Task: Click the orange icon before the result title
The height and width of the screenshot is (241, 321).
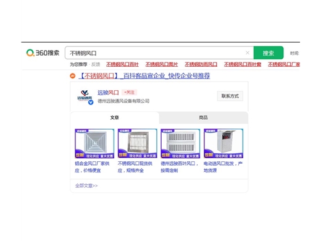Action: coord(73,76)
